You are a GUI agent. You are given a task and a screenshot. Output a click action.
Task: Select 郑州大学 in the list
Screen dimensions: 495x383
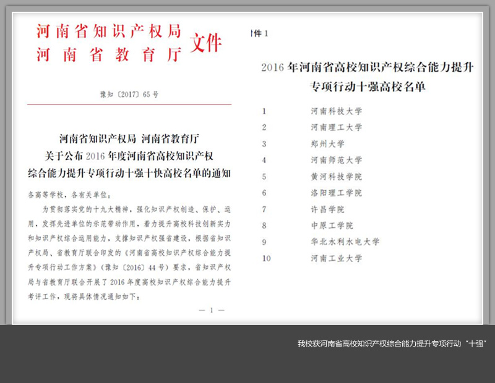pos(327,144)
